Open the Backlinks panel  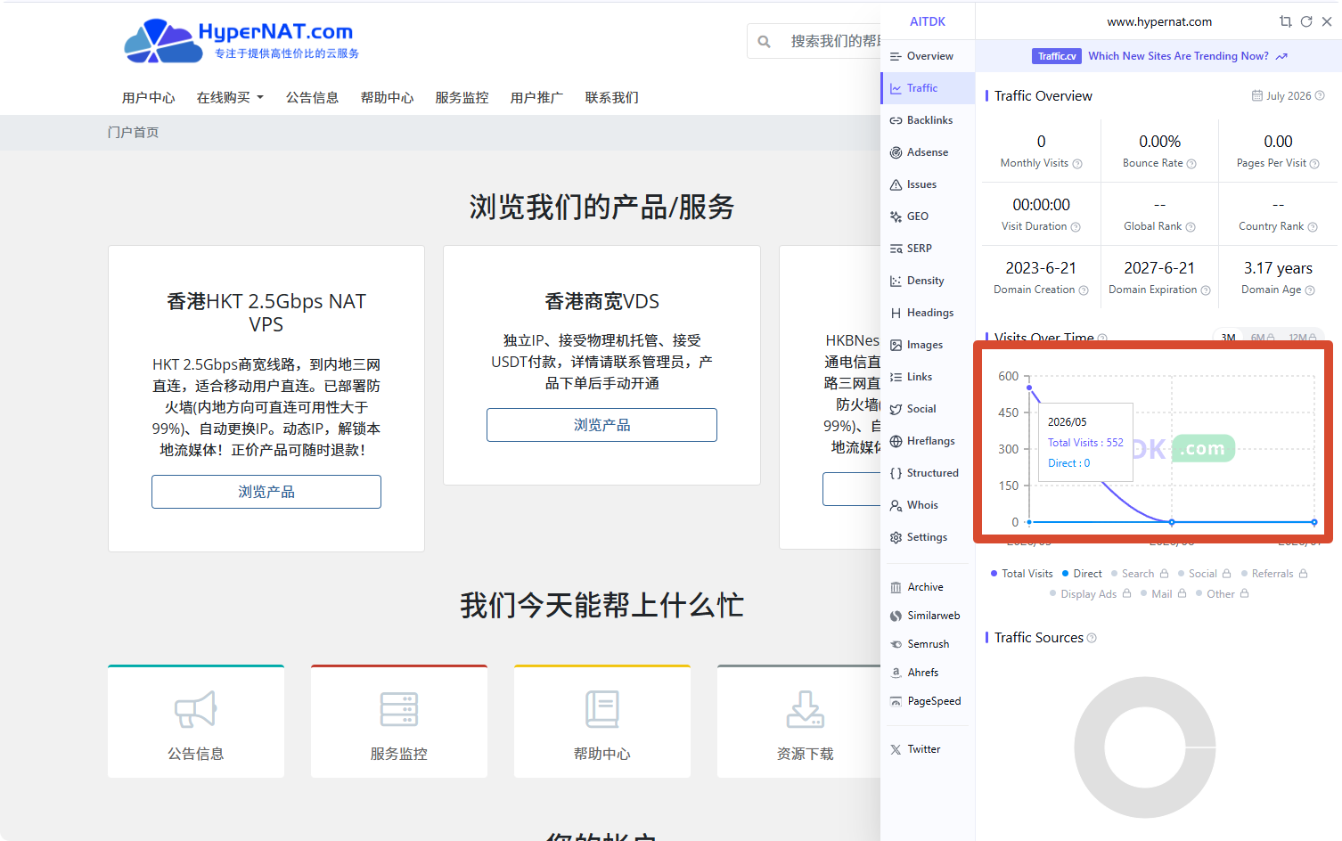(927, 120)
